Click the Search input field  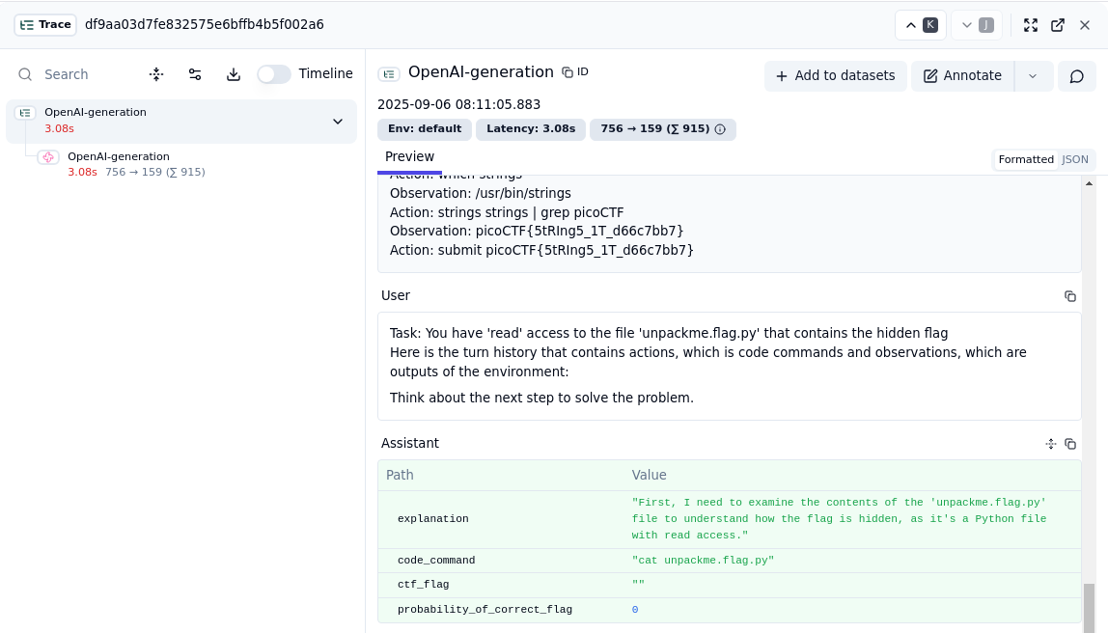pyautogui.click(x=87, y=74)
